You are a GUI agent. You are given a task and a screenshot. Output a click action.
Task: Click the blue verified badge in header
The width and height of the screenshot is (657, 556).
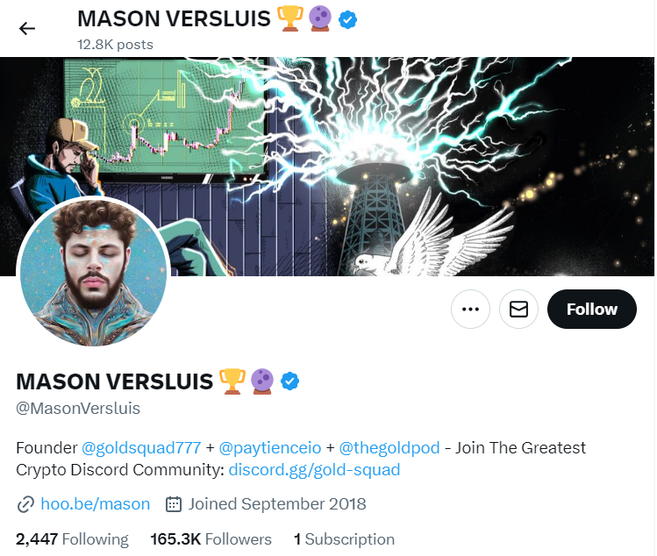pyautogui.click(x=347, y=19)
